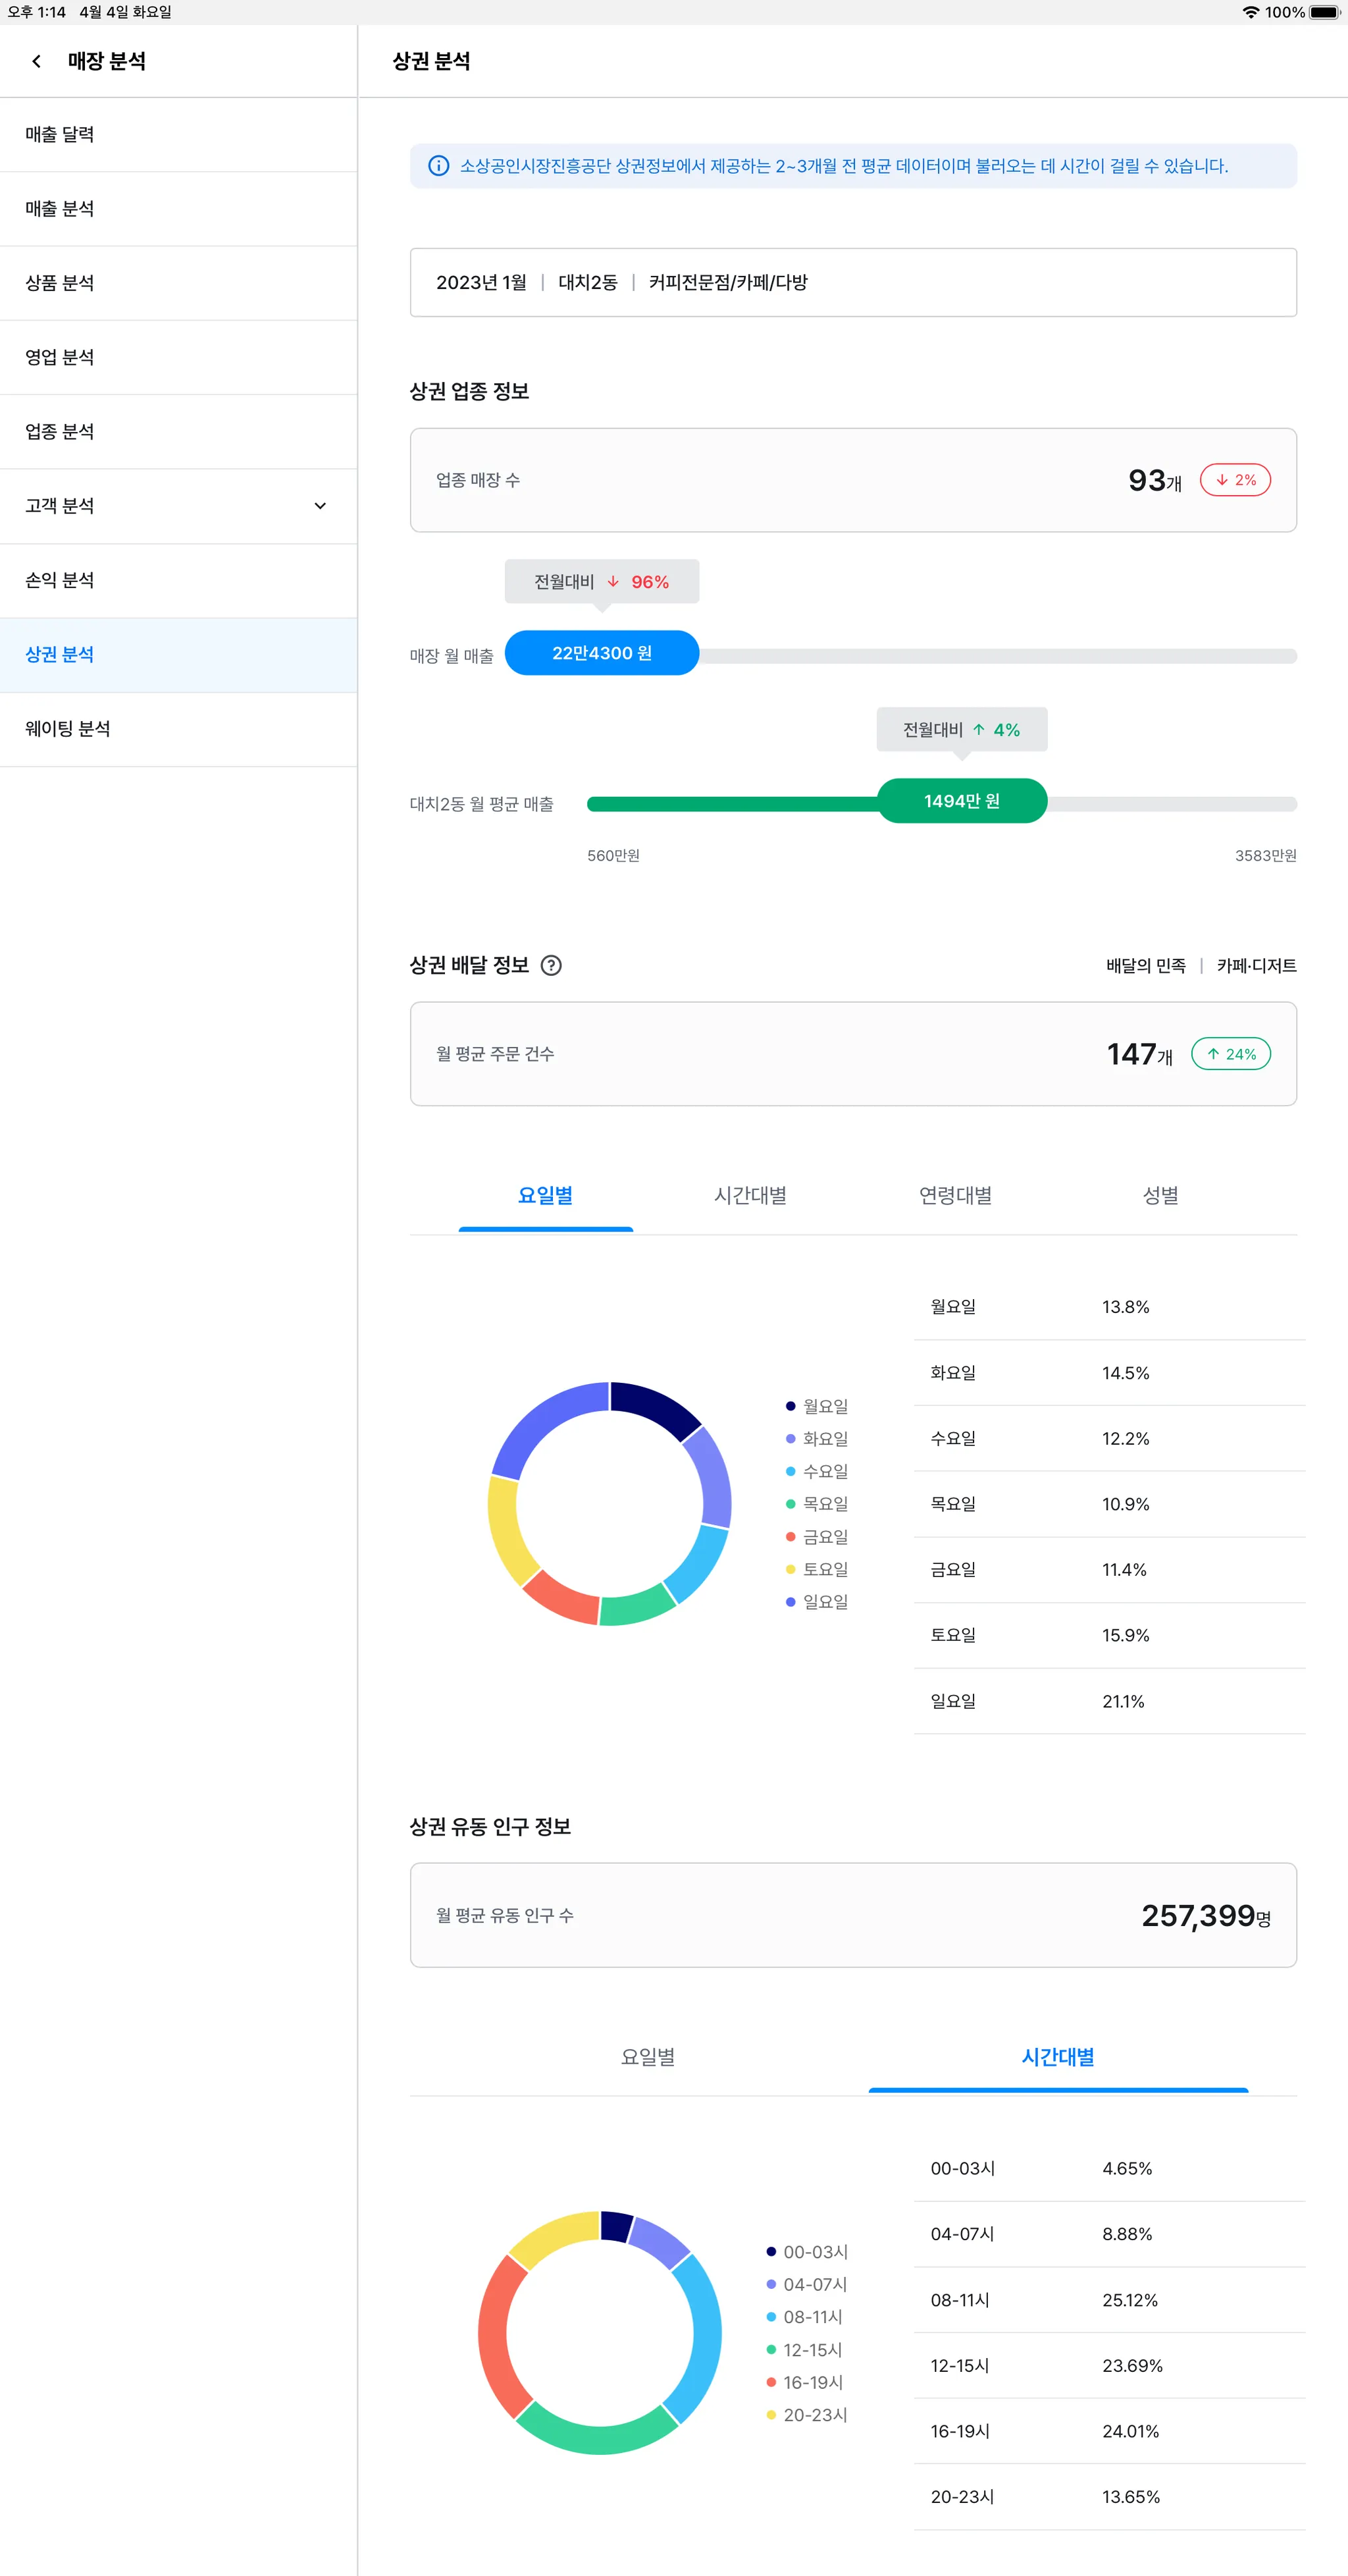Check the Wi-Fi status icon
Image resolution: width=1348 pixels, height=2576 pixels.
[1250, 12]
